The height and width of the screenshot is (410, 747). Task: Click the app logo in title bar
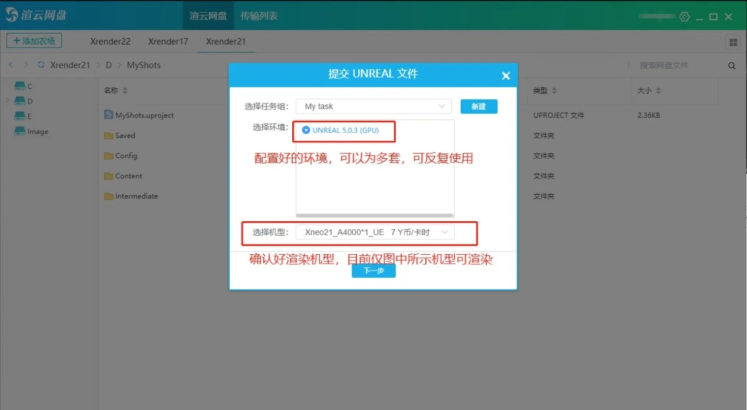(x=12, y=15)
